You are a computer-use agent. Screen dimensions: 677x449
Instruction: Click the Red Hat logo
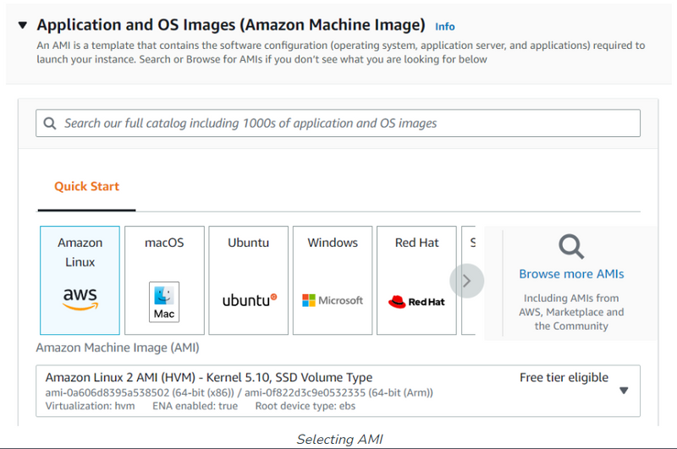point(416,301)
